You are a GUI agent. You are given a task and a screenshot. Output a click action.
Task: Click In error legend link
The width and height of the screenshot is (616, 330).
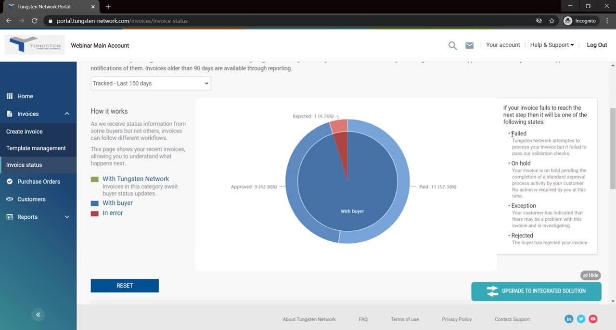(113, 213)
